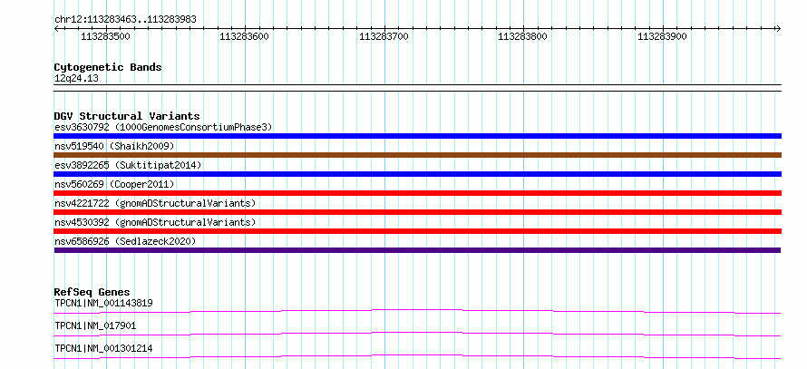Open nsv6586926 (Sedlazeck2020) label
Viewport: 807px width, 369px height.
click(125, 241)
